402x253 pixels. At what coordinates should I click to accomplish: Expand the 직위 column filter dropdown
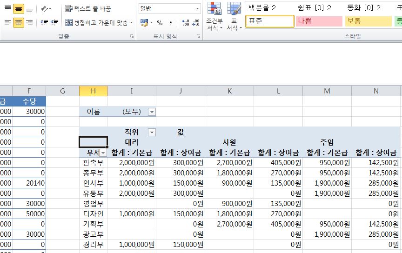151,132
